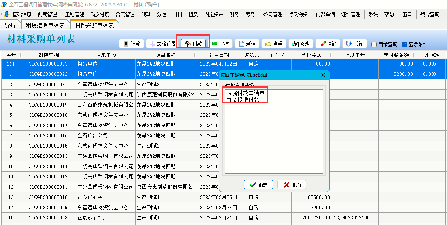Image resolution: width=447 pixels, height=225 pixels.
Task: Open the 财务 menu
Action: (x=234, y=14)
